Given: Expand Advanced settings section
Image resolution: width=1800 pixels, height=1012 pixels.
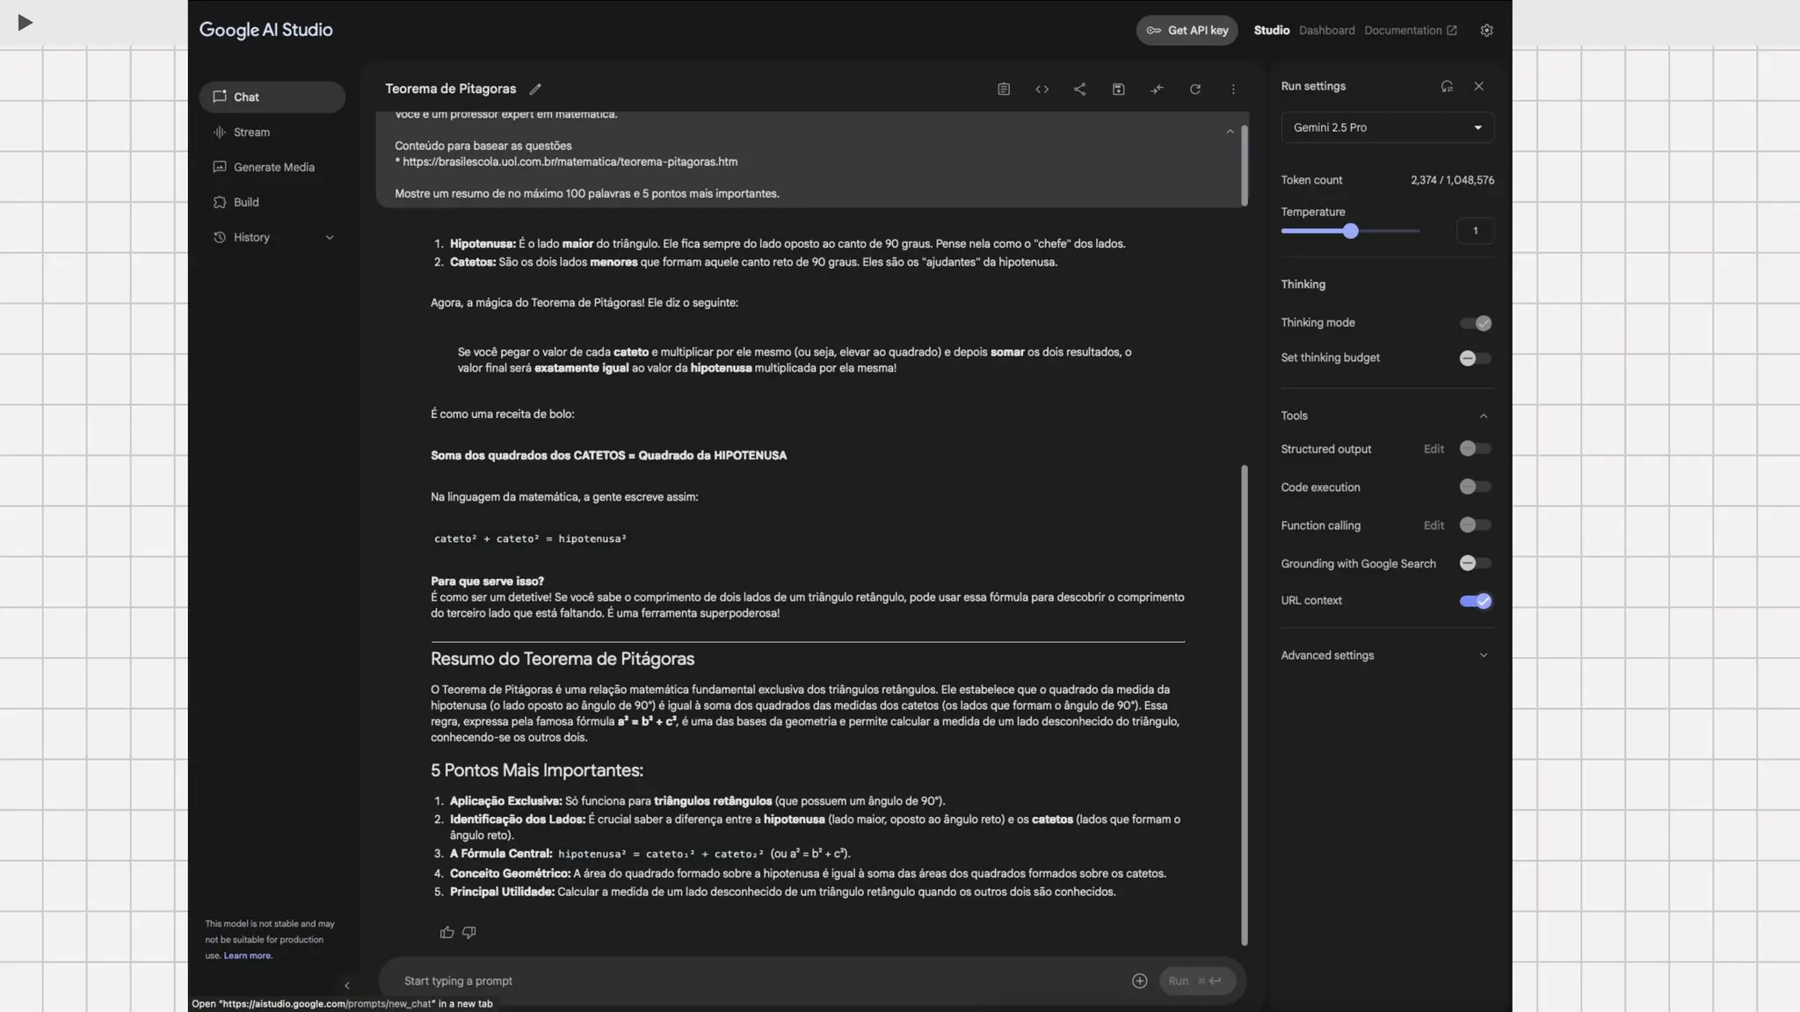Looking at the screenshot, I should click(1385, 655).
